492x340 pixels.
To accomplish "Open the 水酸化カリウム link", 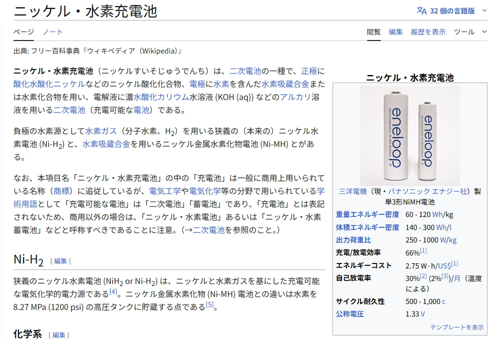I will [160, 96].
